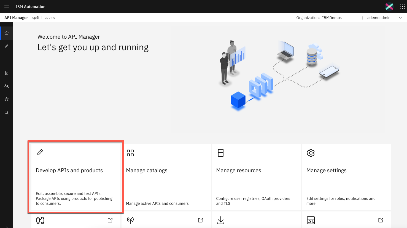The height and width of the screenshot is (228, 407).
Task: Open the Manage settings tile
Action: [x=346, y=177]
